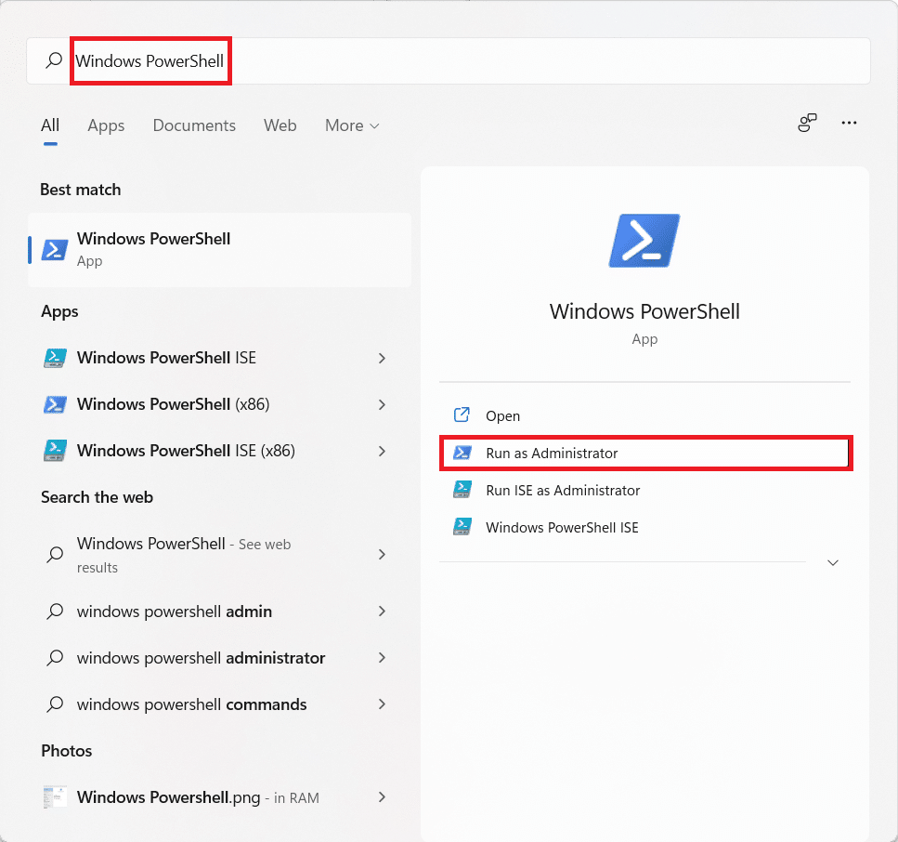Screen dimensions: 898x842
Task: Switch to the Documents tab
Action: (193, 125)
